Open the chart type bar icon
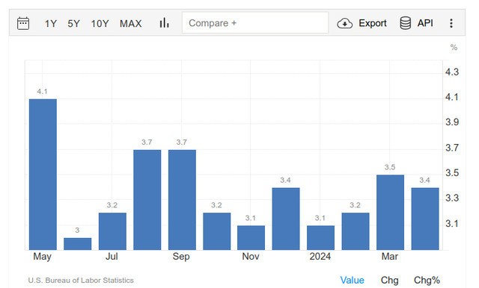479x288 pixels. pos(165,23)
